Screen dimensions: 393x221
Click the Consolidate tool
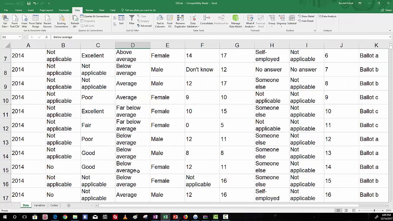207,20
